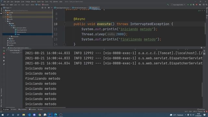Open the Refactor menu

33,2
